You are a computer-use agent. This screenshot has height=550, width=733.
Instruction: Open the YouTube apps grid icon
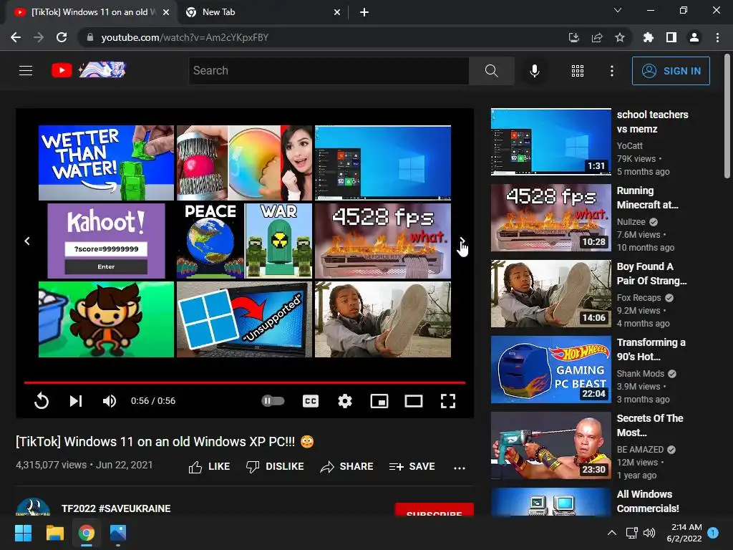tap(578, 71)
